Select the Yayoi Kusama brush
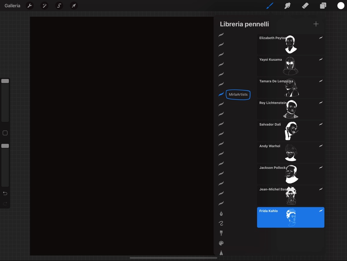Screen dimensions: 347x261 click(291, 66)
